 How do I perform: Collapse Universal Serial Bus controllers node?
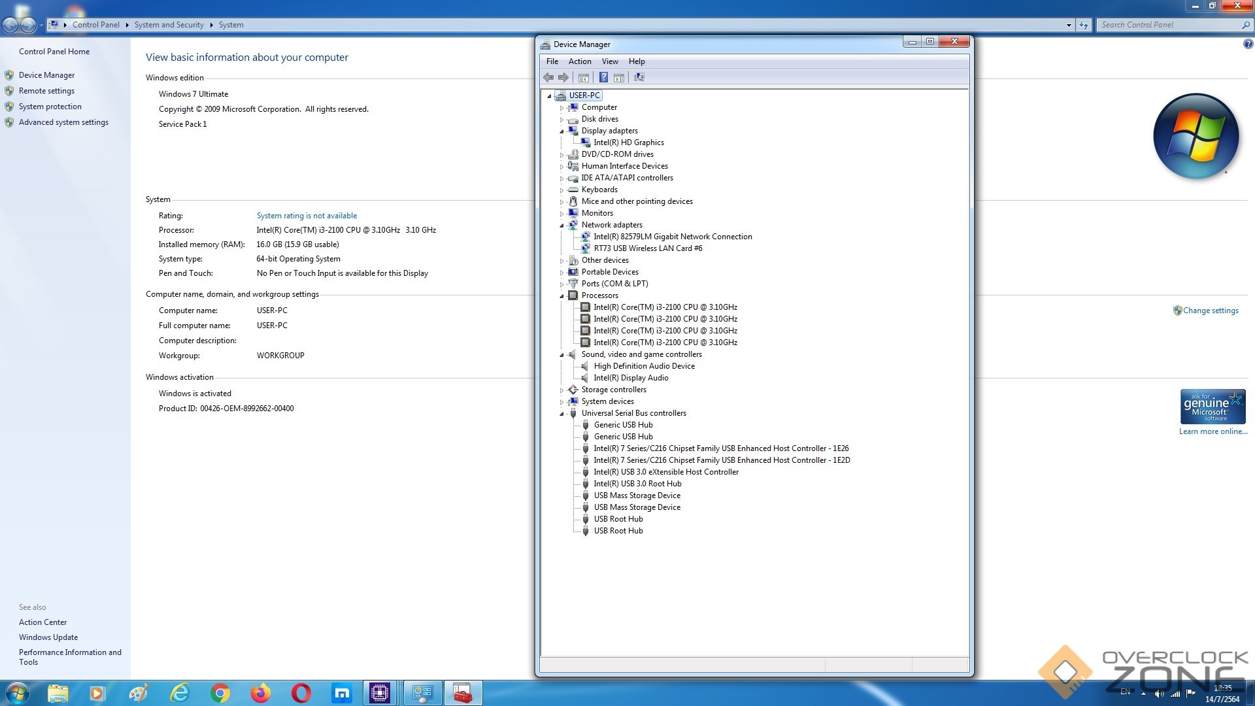561,413
